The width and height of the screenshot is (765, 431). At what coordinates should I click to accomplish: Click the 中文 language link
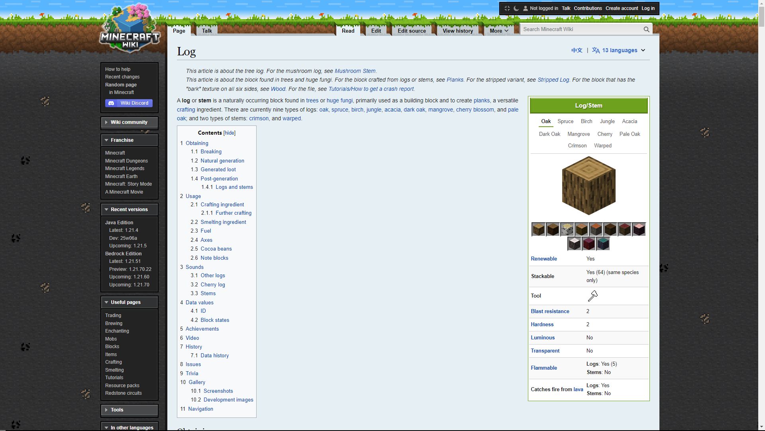(577, 51)
